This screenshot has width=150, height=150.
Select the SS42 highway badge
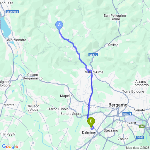point(140,137)
